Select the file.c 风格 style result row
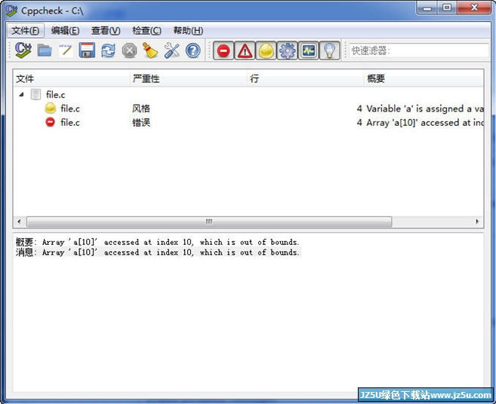The image size is (496, 404). (x=248, y=109)
